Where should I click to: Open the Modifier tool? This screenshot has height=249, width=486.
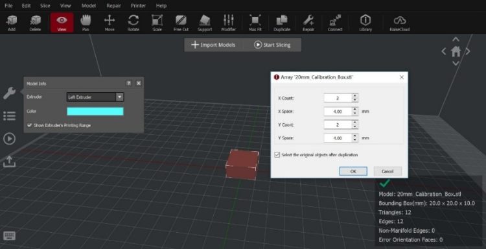(229, 23)
